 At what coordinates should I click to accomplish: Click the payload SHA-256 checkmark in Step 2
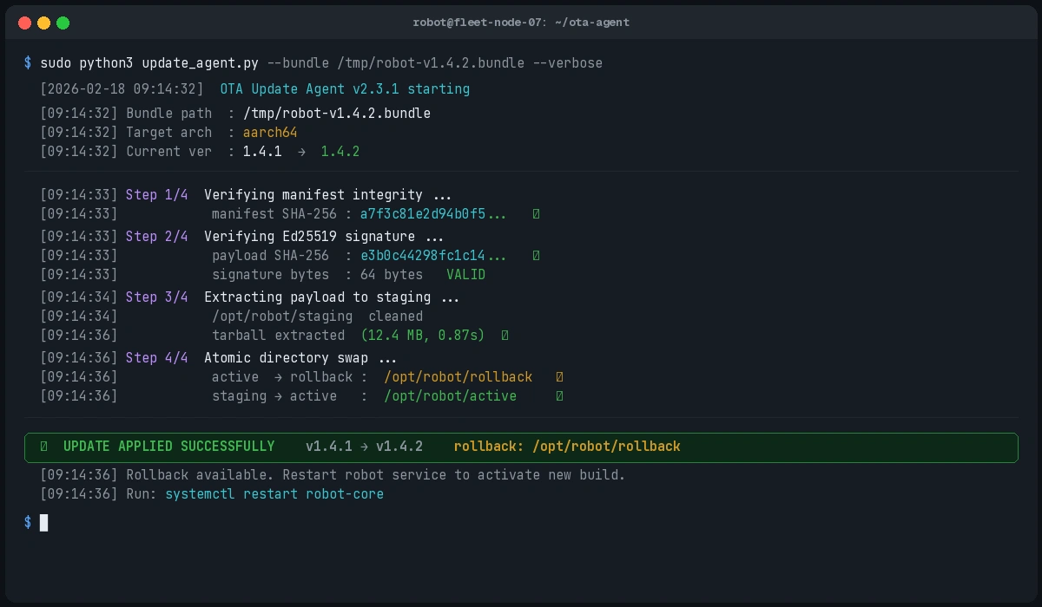536,255
